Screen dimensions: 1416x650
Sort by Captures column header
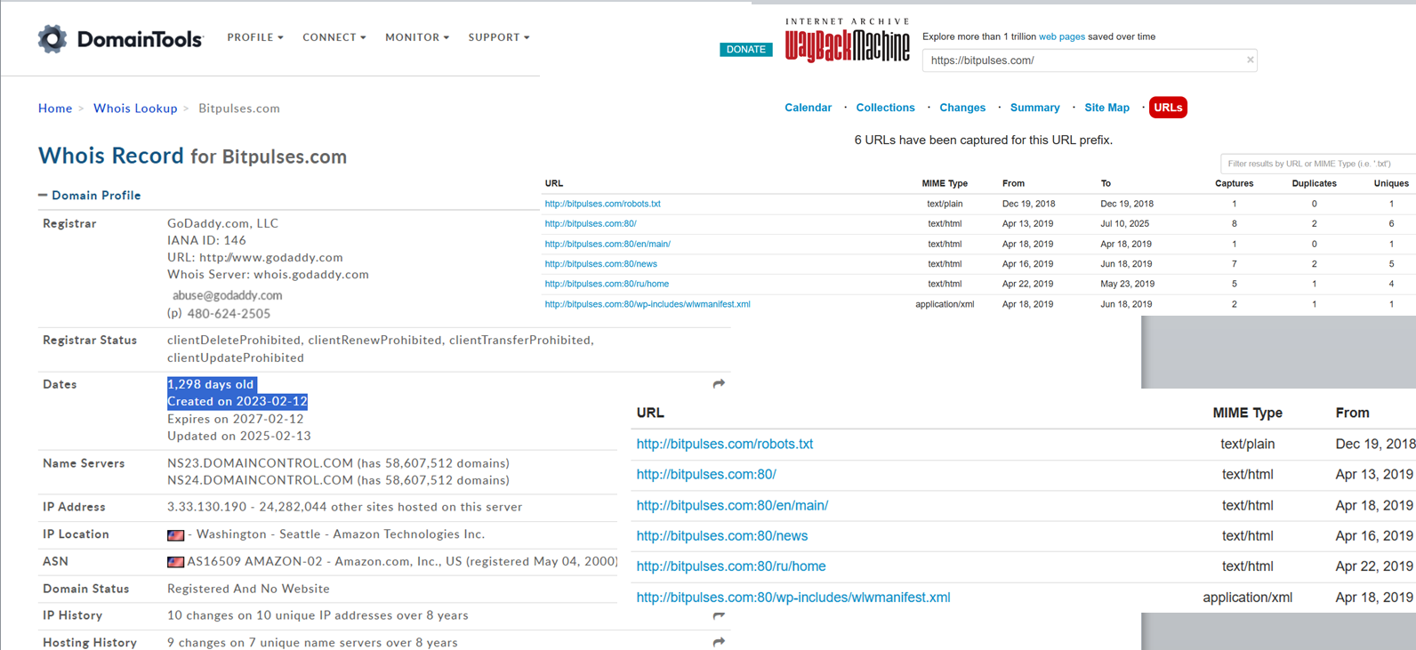coord(1234,183)
